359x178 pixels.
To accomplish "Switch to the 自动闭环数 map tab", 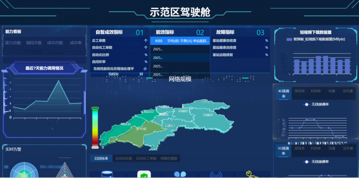I will [123, 159].
